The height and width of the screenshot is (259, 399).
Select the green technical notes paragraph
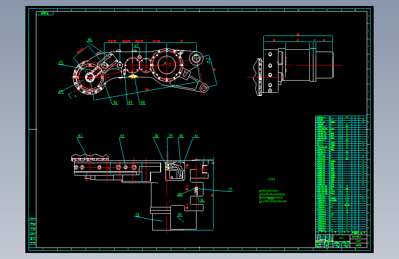pos(272,196)
